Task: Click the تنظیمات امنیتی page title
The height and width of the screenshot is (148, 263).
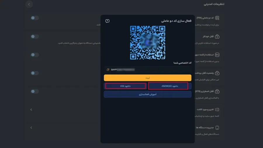Action: coord(214,4)
